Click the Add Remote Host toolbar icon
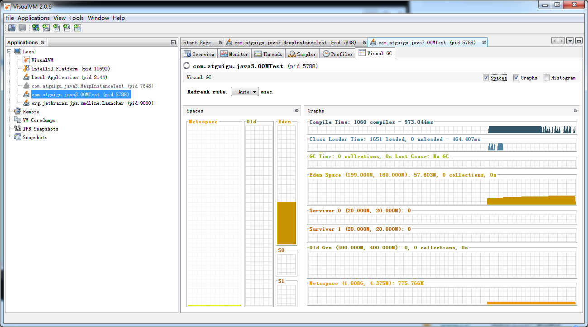Viewport: 588px width, 327px height. (36, 28)
